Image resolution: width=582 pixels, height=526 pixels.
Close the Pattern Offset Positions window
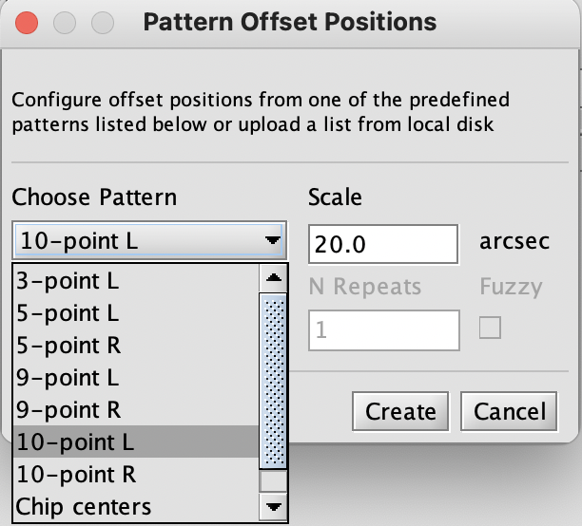tap(27, 23)
